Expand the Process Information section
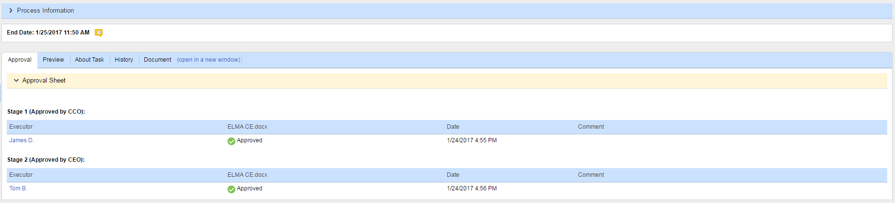Screen dimensions: 895x203 pos(447,11)
